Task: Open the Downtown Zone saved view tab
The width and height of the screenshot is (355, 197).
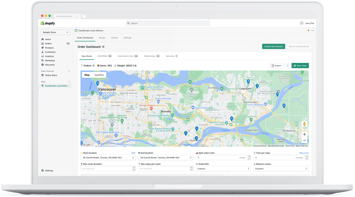Action: (x=128, y=56)
